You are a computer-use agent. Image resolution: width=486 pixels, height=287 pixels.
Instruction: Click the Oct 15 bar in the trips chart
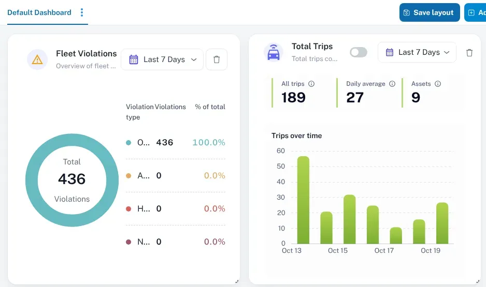tap(350, 219)
